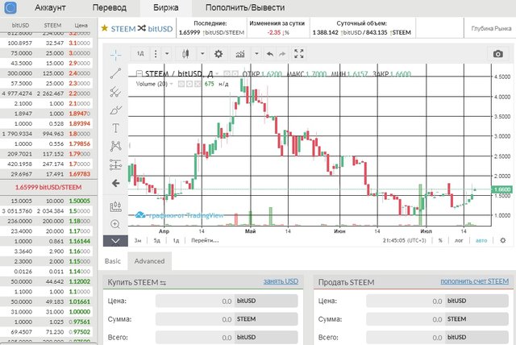This screenshot has height=345, width=516.
Task: Select the candlestick chart style icon
Action: (x=185, y=54)
